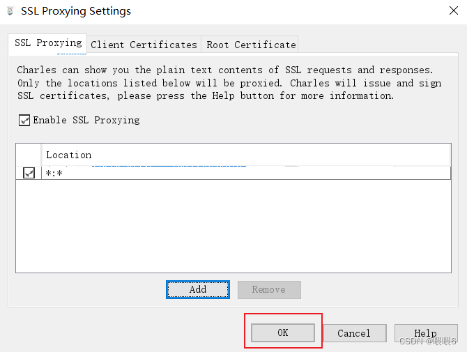This screenshot has width=467, height=352.
Task: Toggle the Enable SSL Proxying checkbox
Action: coord(25,121)
